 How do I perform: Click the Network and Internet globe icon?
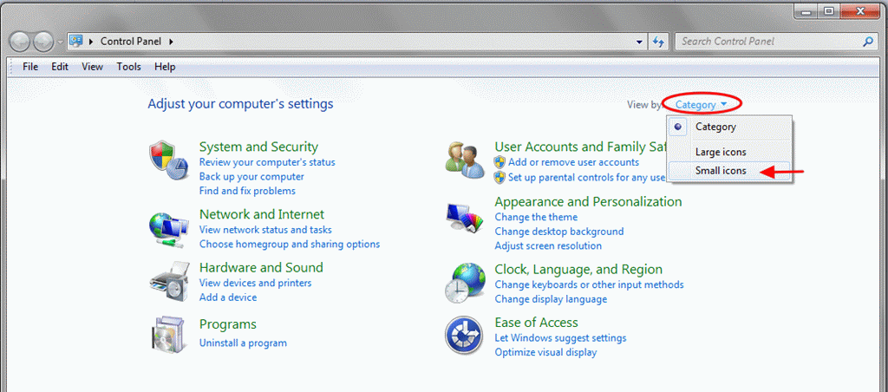pos(169,228)
